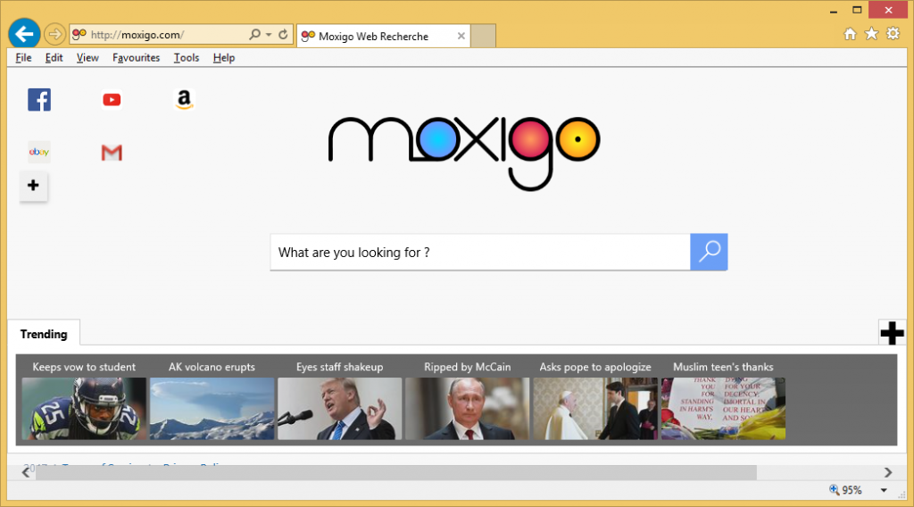Click the horizontal scrollbar right arrow
The image size is (914, 507).
[x=887, y=472]
